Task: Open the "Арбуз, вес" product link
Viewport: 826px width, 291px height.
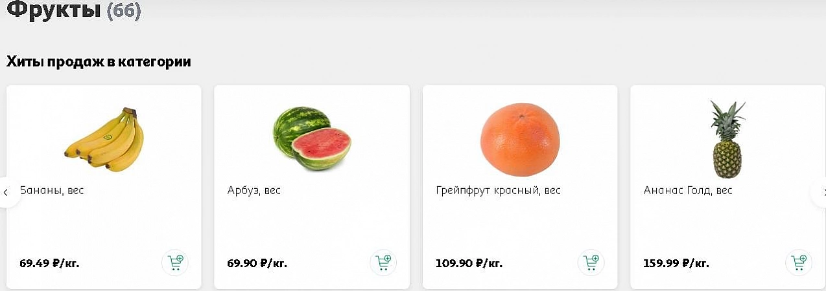Action: (254, 191)
